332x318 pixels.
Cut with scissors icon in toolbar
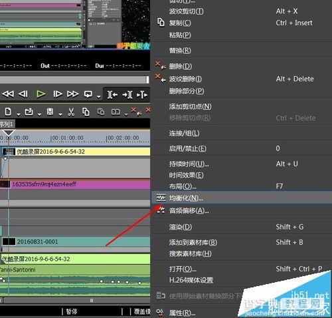71,112
